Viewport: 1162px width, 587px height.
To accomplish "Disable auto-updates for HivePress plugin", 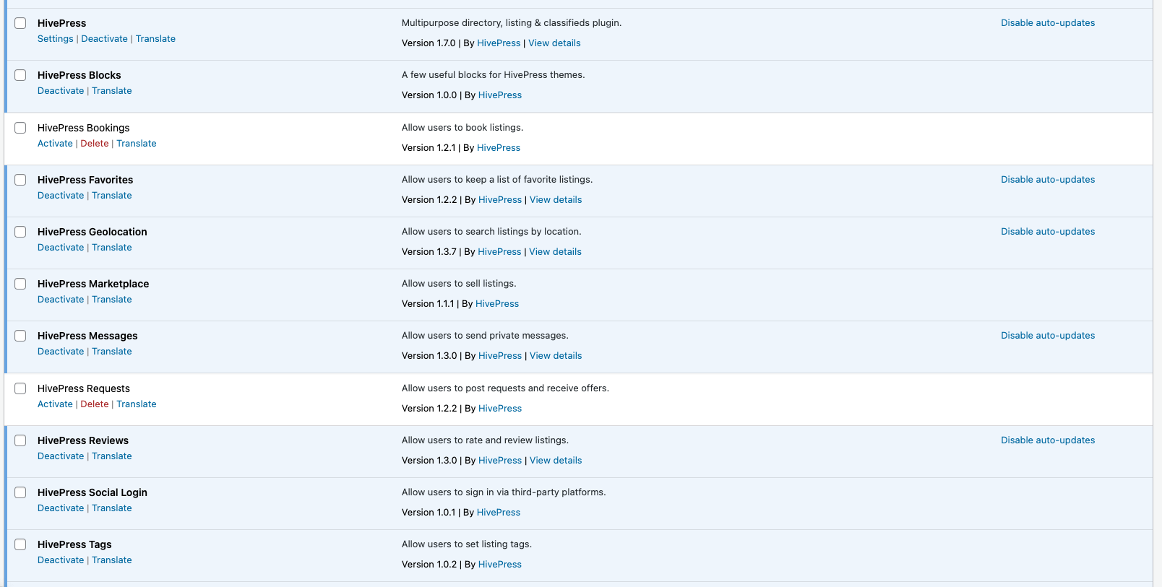I will [1048, 23].
